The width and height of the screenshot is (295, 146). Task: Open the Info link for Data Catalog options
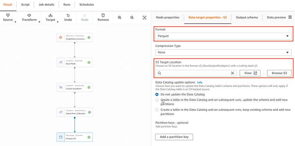pos(200,82)
